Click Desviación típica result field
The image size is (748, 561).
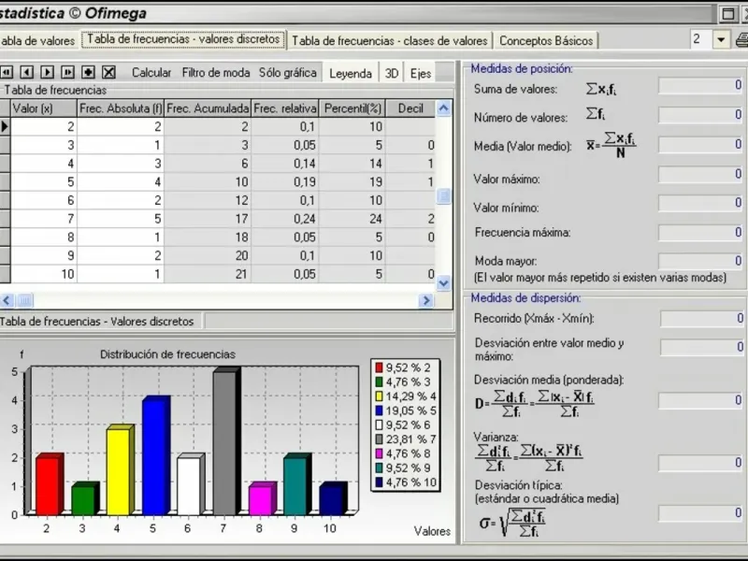[x=700, y=513]
